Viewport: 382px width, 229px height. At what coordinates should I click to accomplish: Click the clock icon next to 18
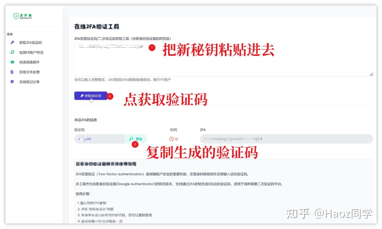click(172, 139)
